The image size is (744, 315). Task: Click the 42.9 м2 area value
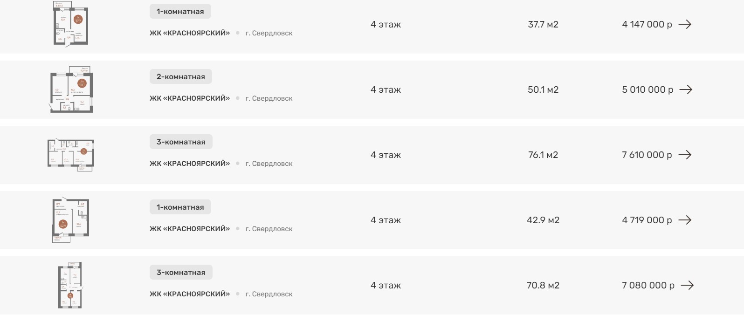pos(543,220)
